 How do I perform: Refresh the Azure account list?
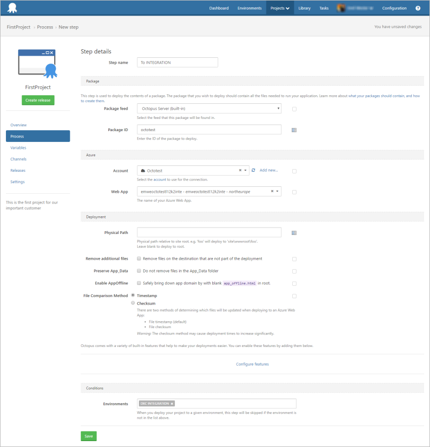click(x=253, y=170)
